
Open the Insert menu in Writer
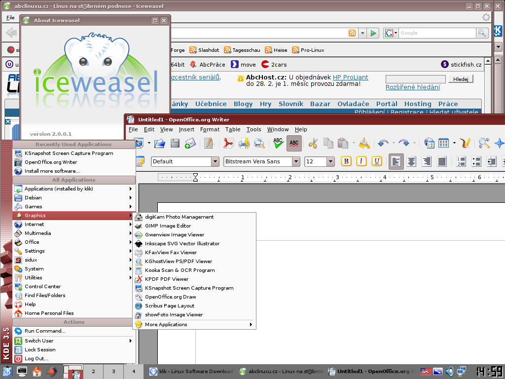point(186,129)
